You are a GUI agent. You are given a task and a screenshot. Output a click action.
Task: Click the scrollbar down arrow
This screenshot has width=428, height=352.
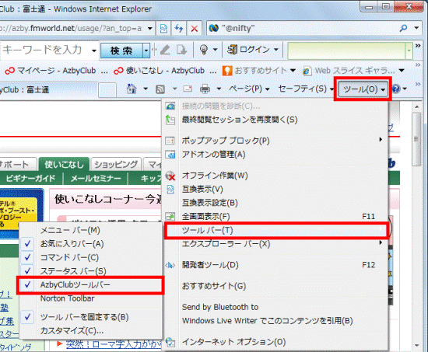click(x=417, y=346)
